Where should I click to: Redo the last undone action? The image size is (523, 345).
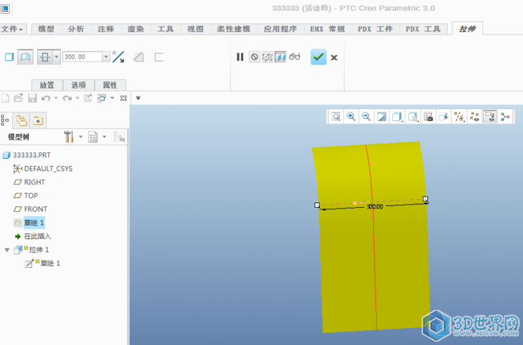[67, 98]
